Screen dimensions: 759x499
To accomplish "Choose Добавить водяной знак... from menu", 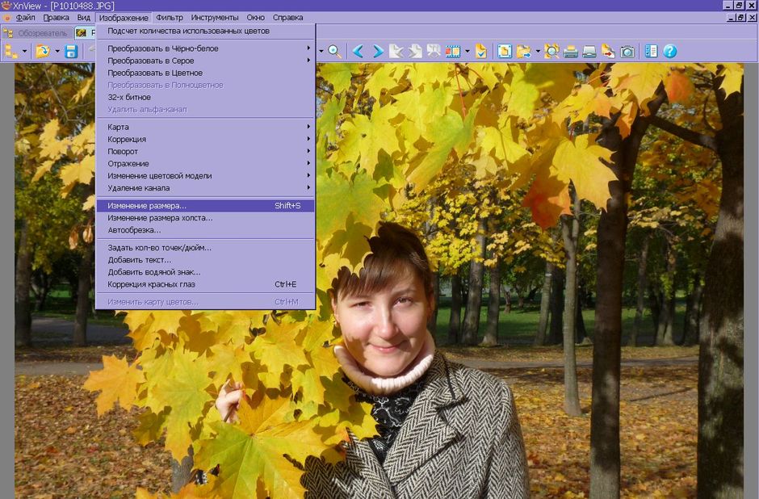I will coord(154,272).
